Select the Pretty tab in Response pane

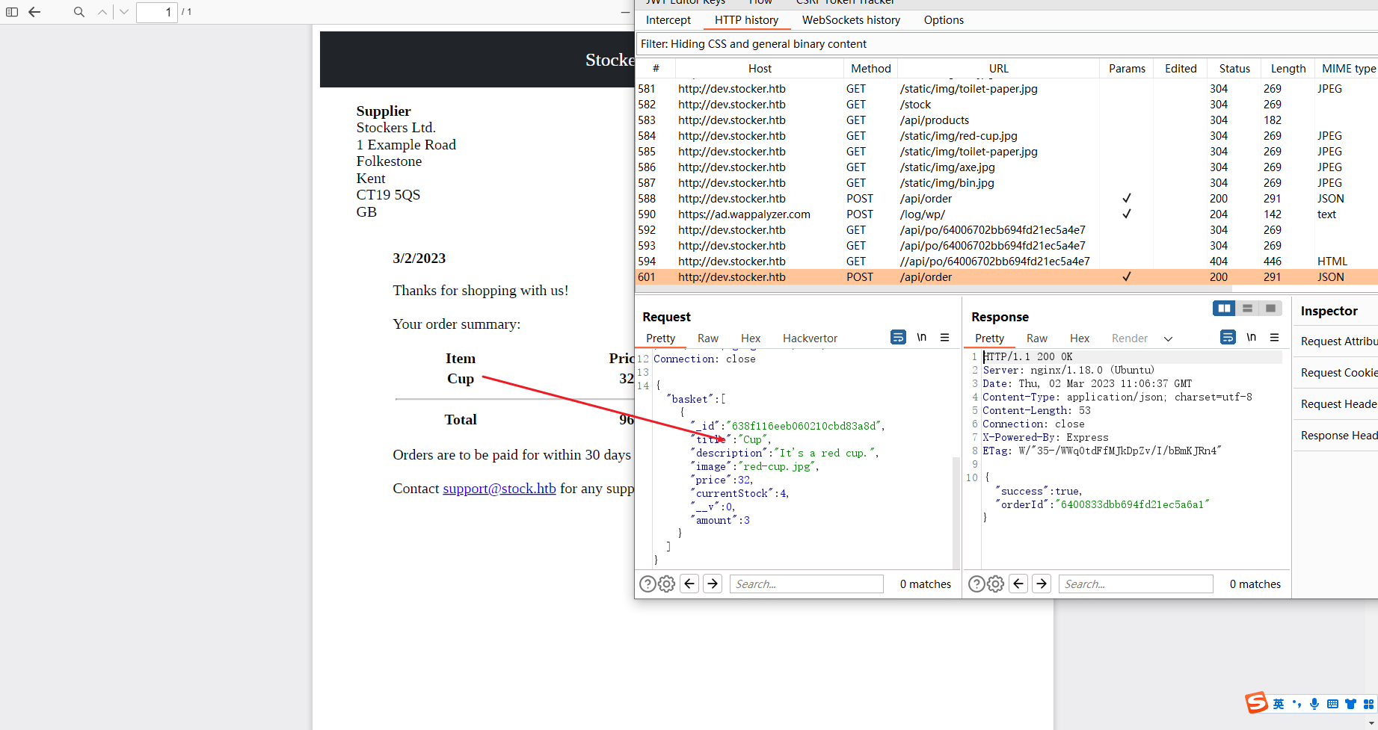(989, 338)
